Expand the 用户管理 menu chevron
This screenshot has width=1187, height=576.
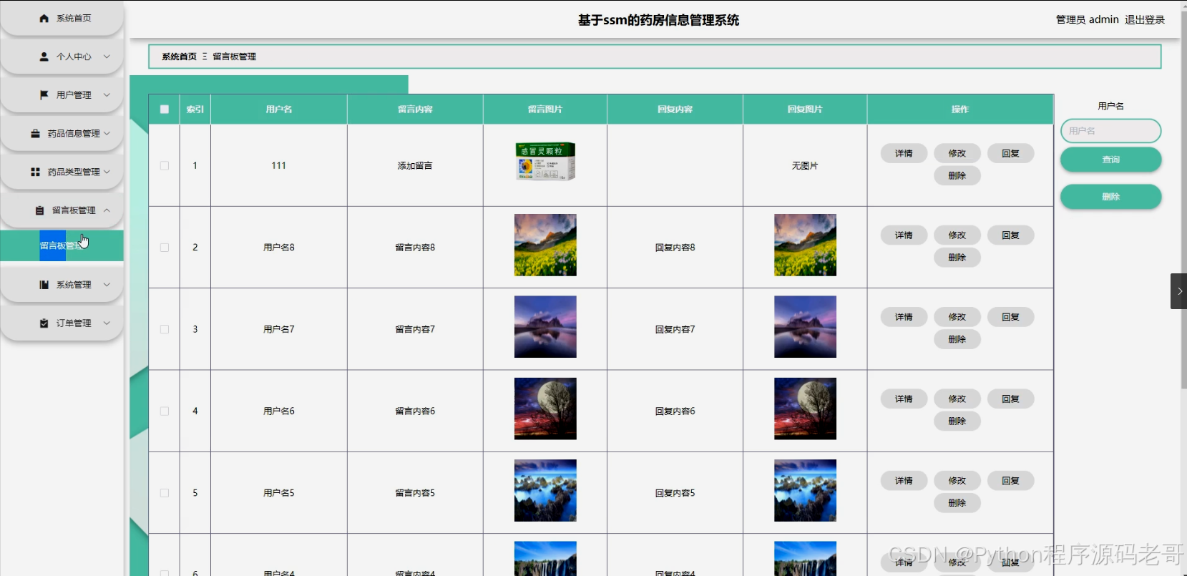pyautogui.click(x=107, y=95)
